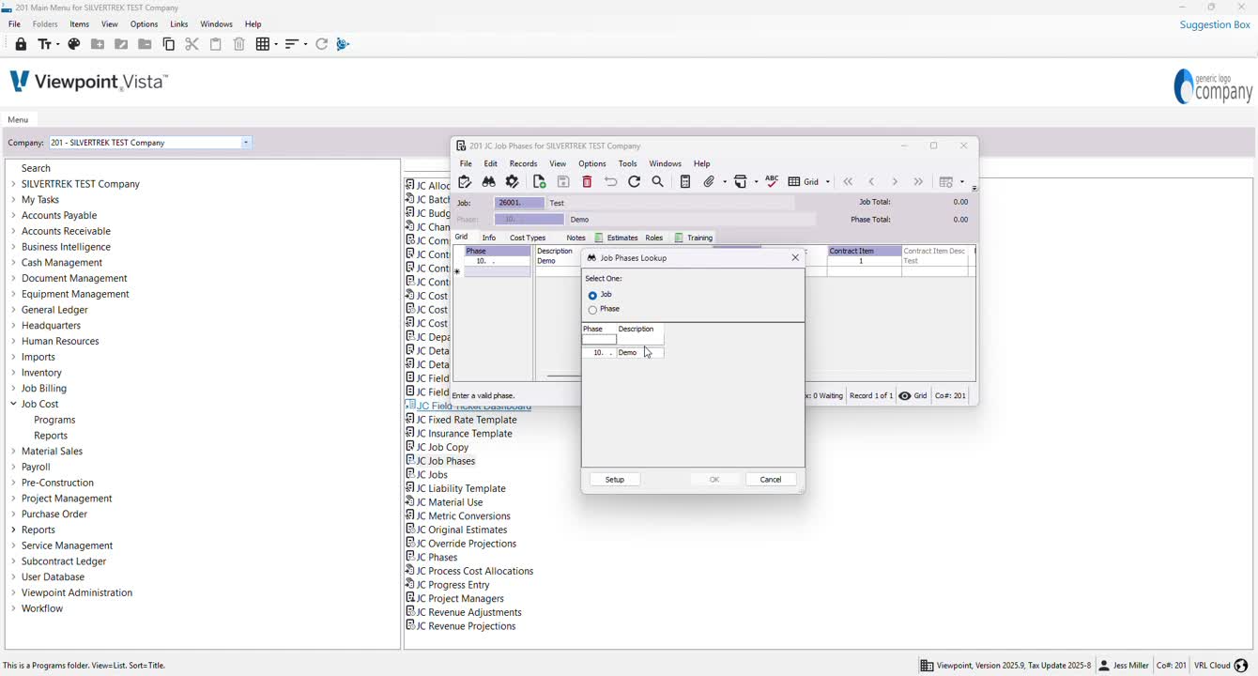Open the Company dropdown
The height and width of the screenshot is (676, 1258).
tap(246, 143)
